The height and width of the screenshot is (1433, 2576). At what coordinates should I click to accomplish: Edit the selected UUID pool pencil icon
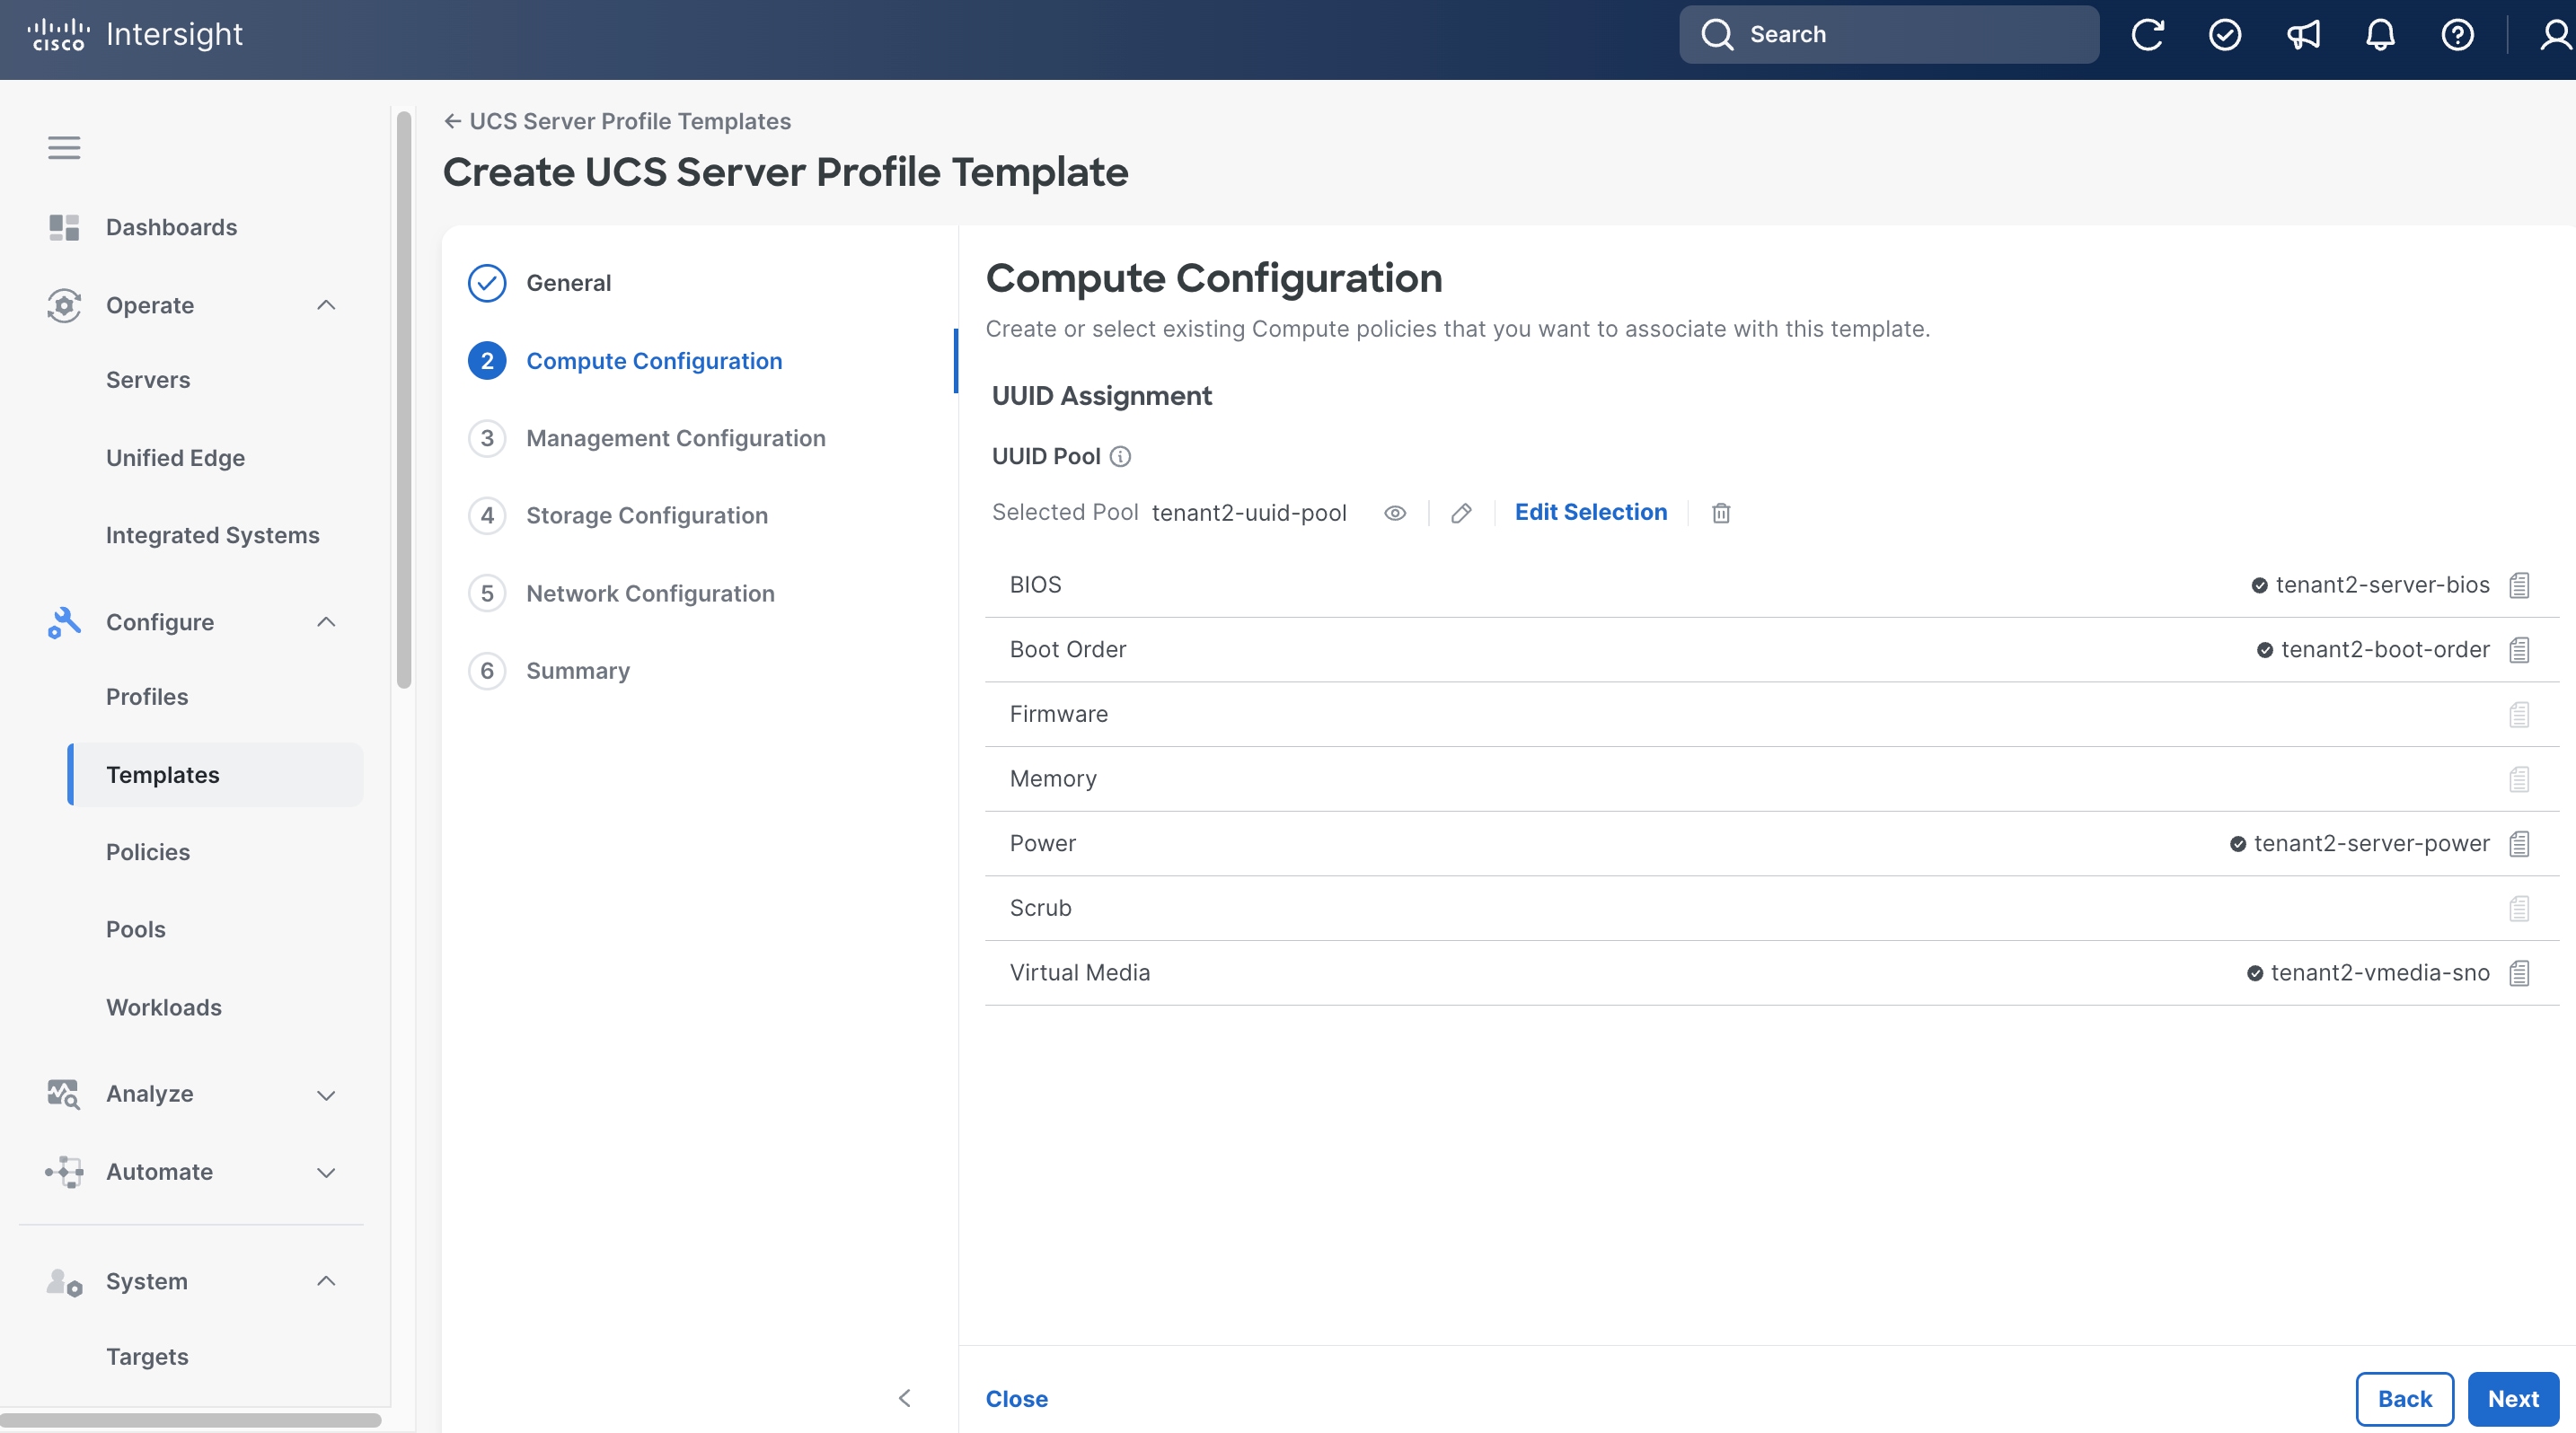pos(1461,513)
